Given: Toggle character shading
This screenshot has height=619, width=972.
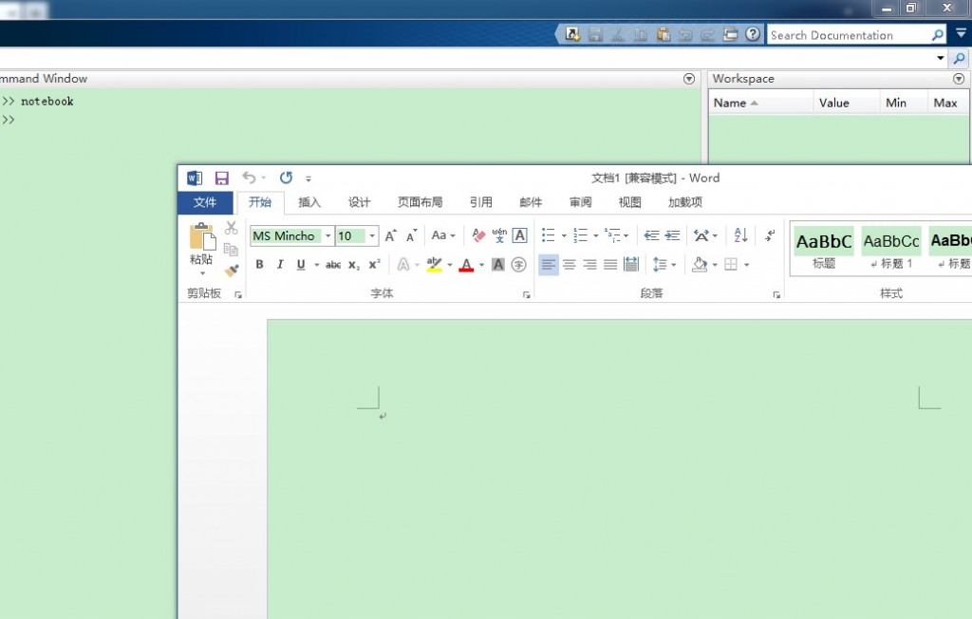Looking at the screenshot, I should pos(497,265).
